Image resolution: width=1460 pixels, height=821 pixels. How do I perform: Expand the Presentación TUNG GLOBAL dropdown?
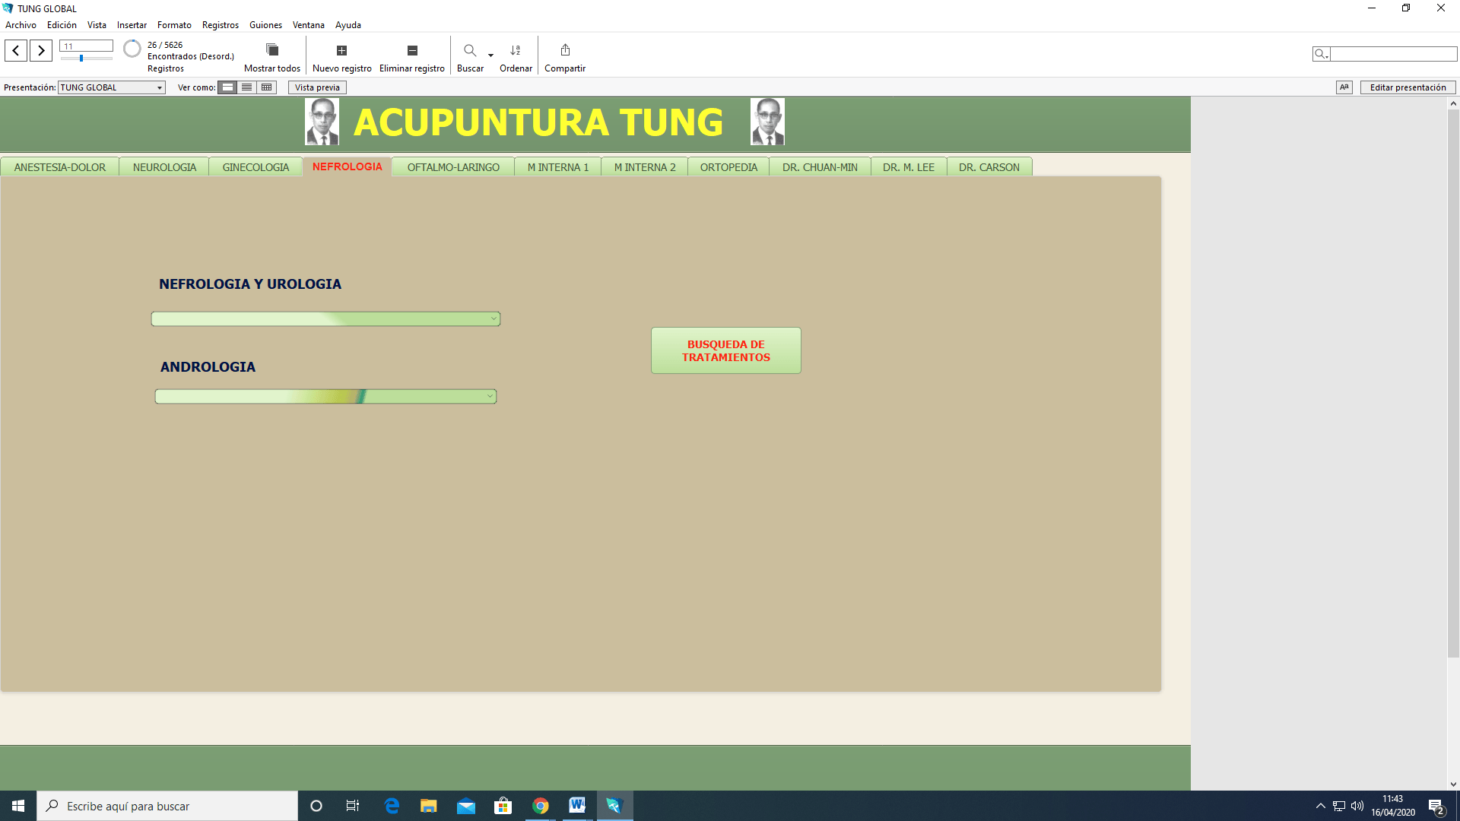coord(160,87)
